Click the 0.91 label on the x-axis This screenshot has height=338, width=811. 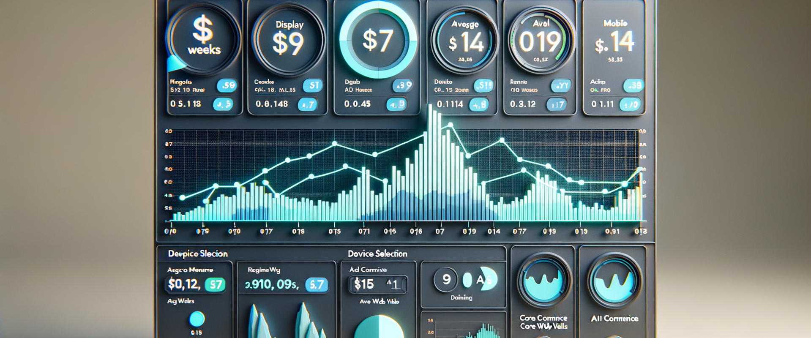pyautogui.click(x=612, y=232)
